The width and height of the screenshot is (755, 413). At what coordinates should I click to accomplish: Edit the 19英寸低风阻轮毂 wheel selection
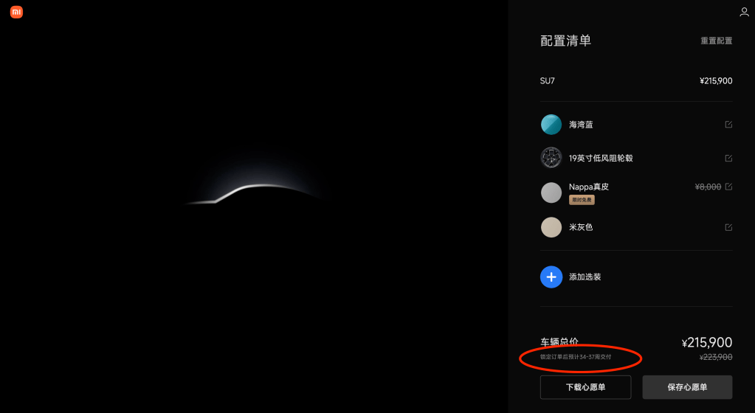(728, 159)
